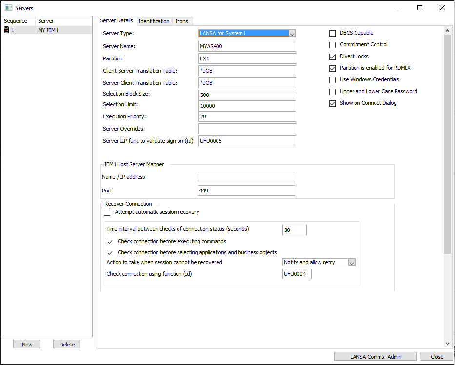This screenshot has width=455, height=365.
Task: Select the MY IBM i server row
Action: 49,30
